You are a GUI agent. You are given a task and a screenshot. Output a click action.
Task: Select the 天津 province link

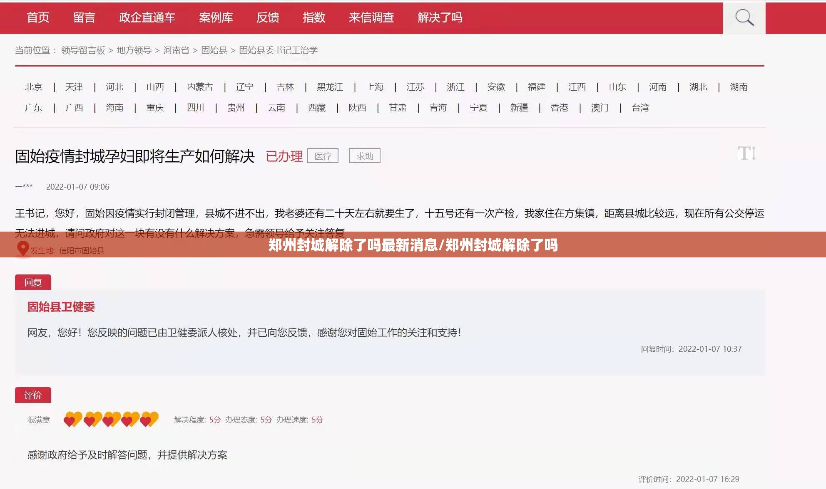(74, 87)
